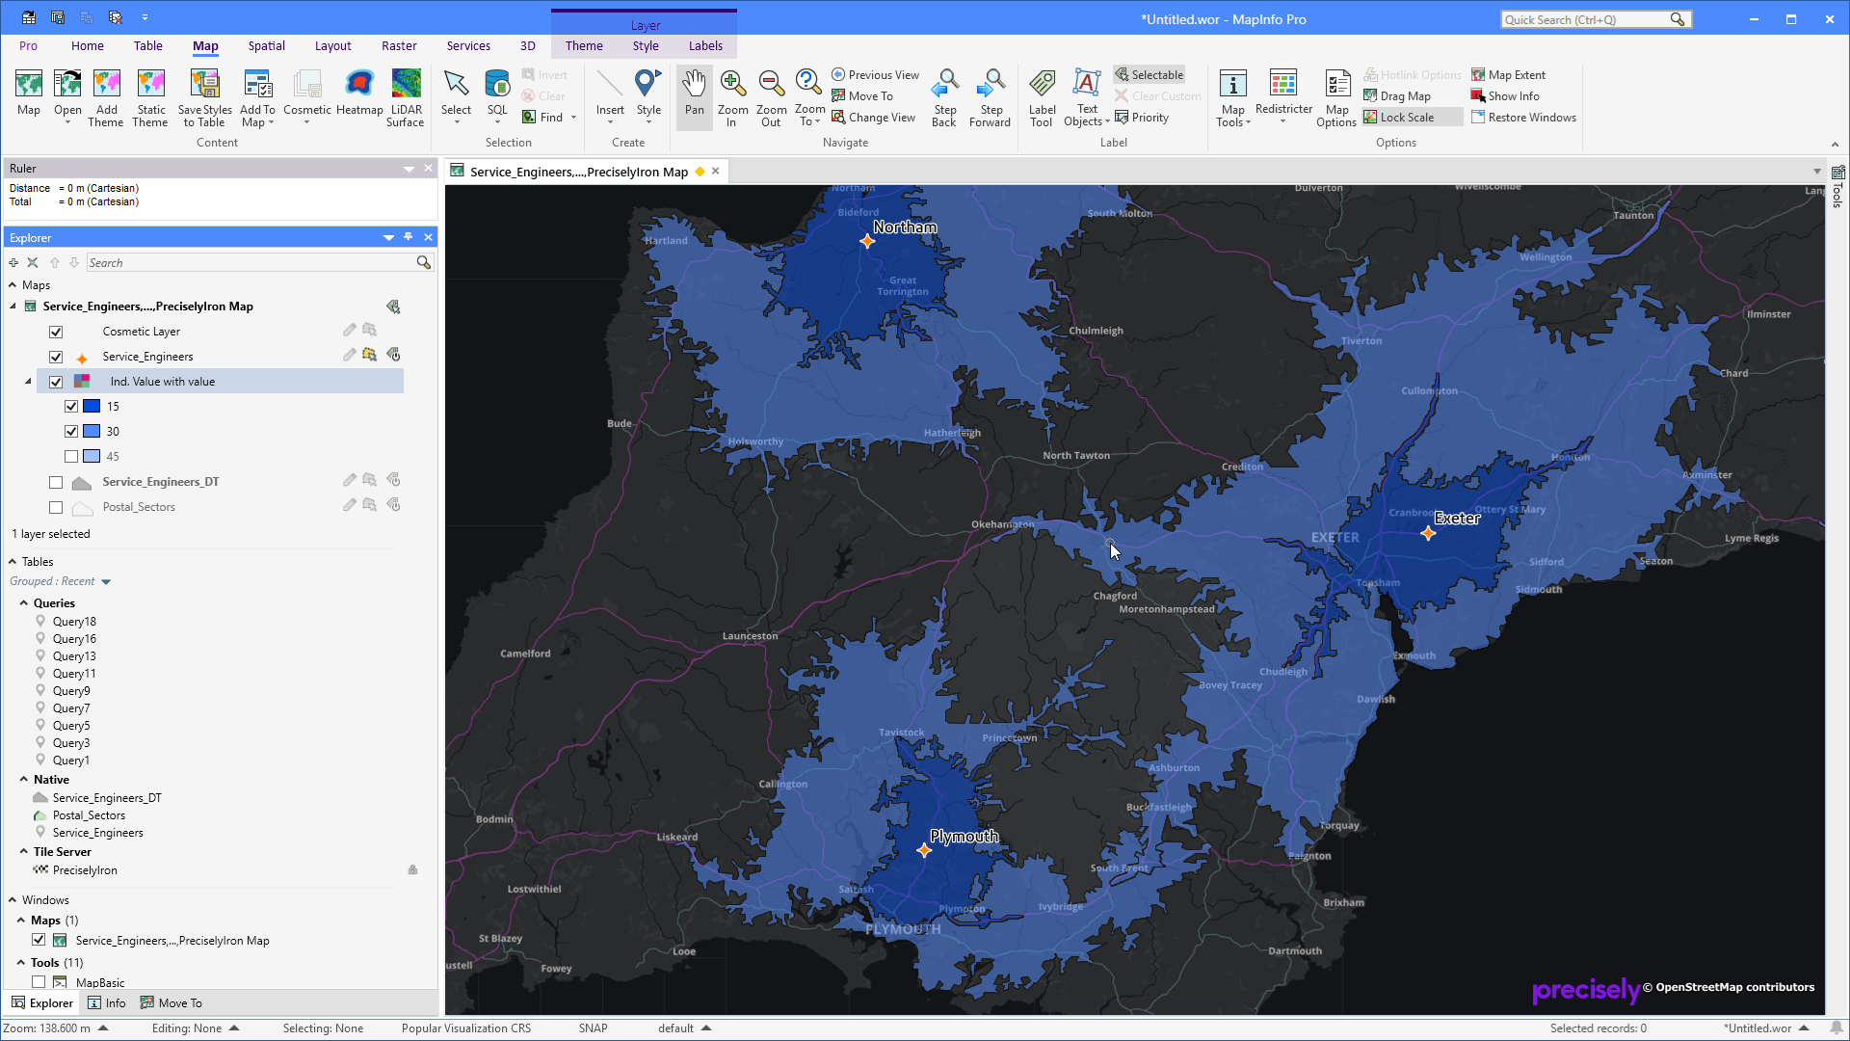The height and width of the screenshot is (1041, 1850).
Task: Toggle the MapBasic tool checkbox
Action: tap(39, 982)
